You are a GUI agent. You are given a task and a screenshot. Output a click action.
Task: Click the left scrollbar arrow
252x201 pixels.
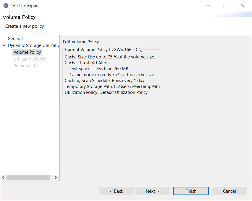pyautogui.click(x=3, y=177)
